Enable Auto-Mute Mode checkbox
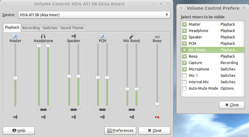249x137 pixels. click(x=184, y=88)
